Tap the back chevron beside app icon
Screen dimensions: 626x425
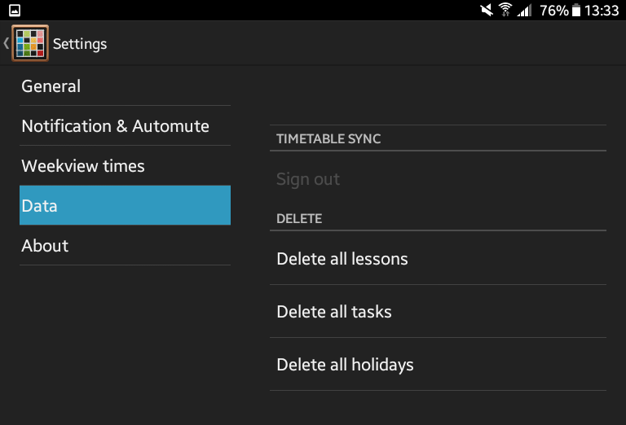(6, 43)
